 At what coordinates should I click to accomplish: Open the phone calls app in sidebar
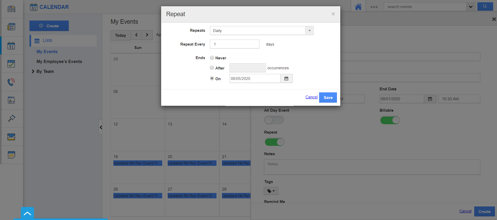pyautogui.click(x=11, y=82)
